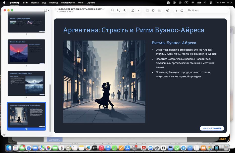Zoom out of the PDF page

tap(113, 10)
